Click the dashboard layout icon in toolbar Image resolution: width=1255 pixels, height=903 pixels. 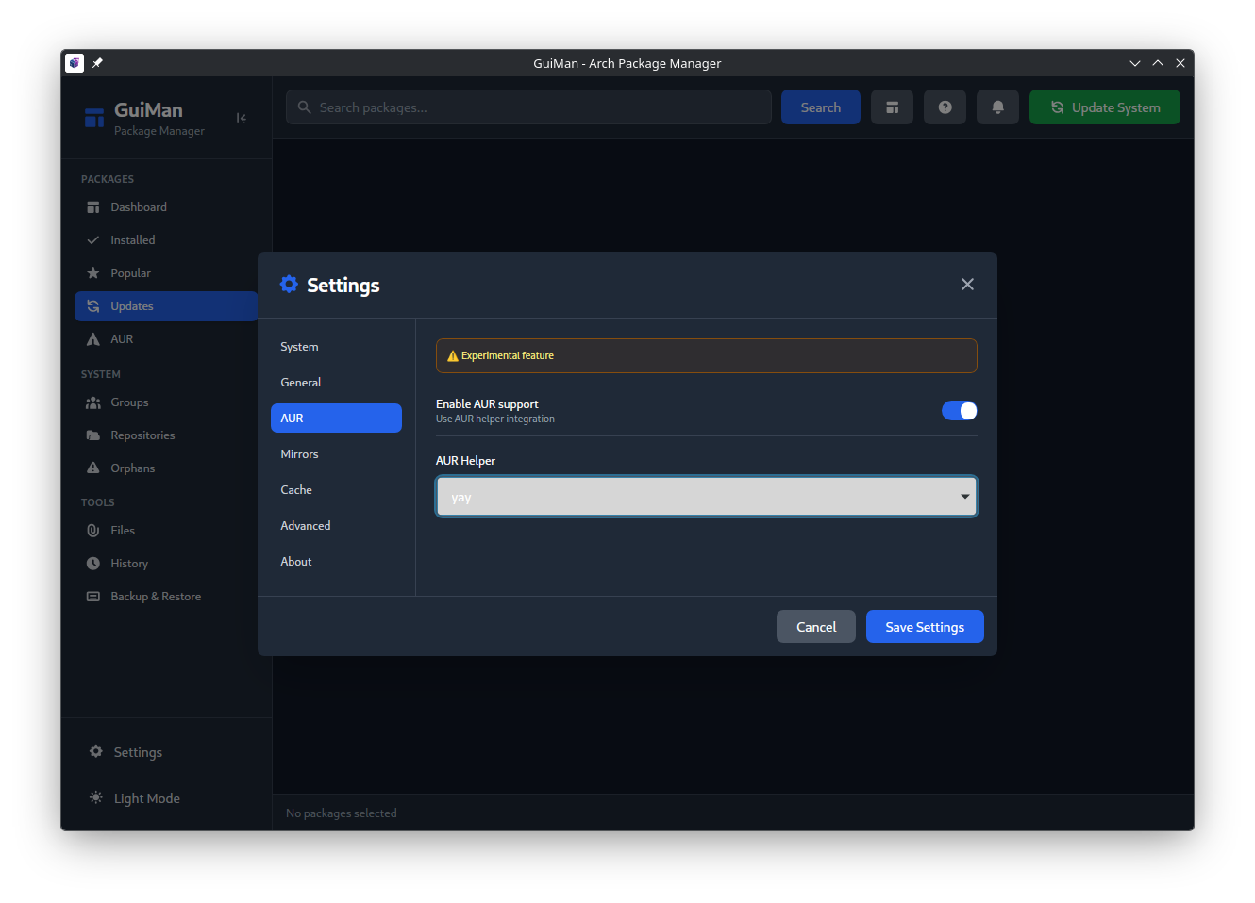(892, 107)
